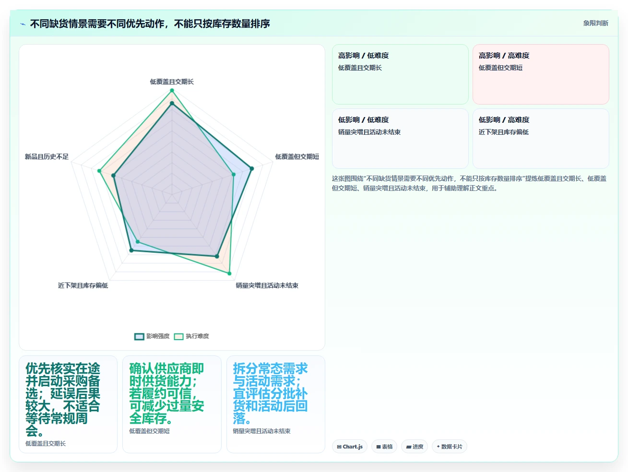Click the 象限判断 label in header
628x472 pixels.
(x=595, y=23)
